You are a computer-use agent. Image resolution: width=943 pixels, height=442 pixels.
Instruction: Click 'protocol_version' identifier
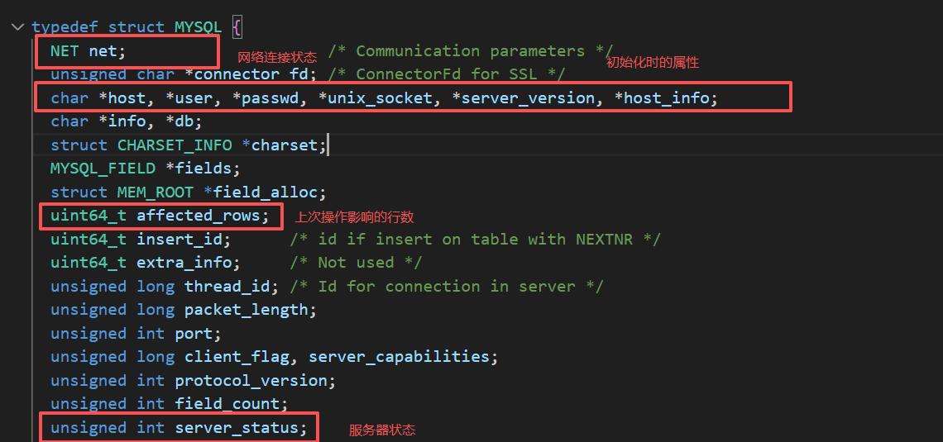251,380
